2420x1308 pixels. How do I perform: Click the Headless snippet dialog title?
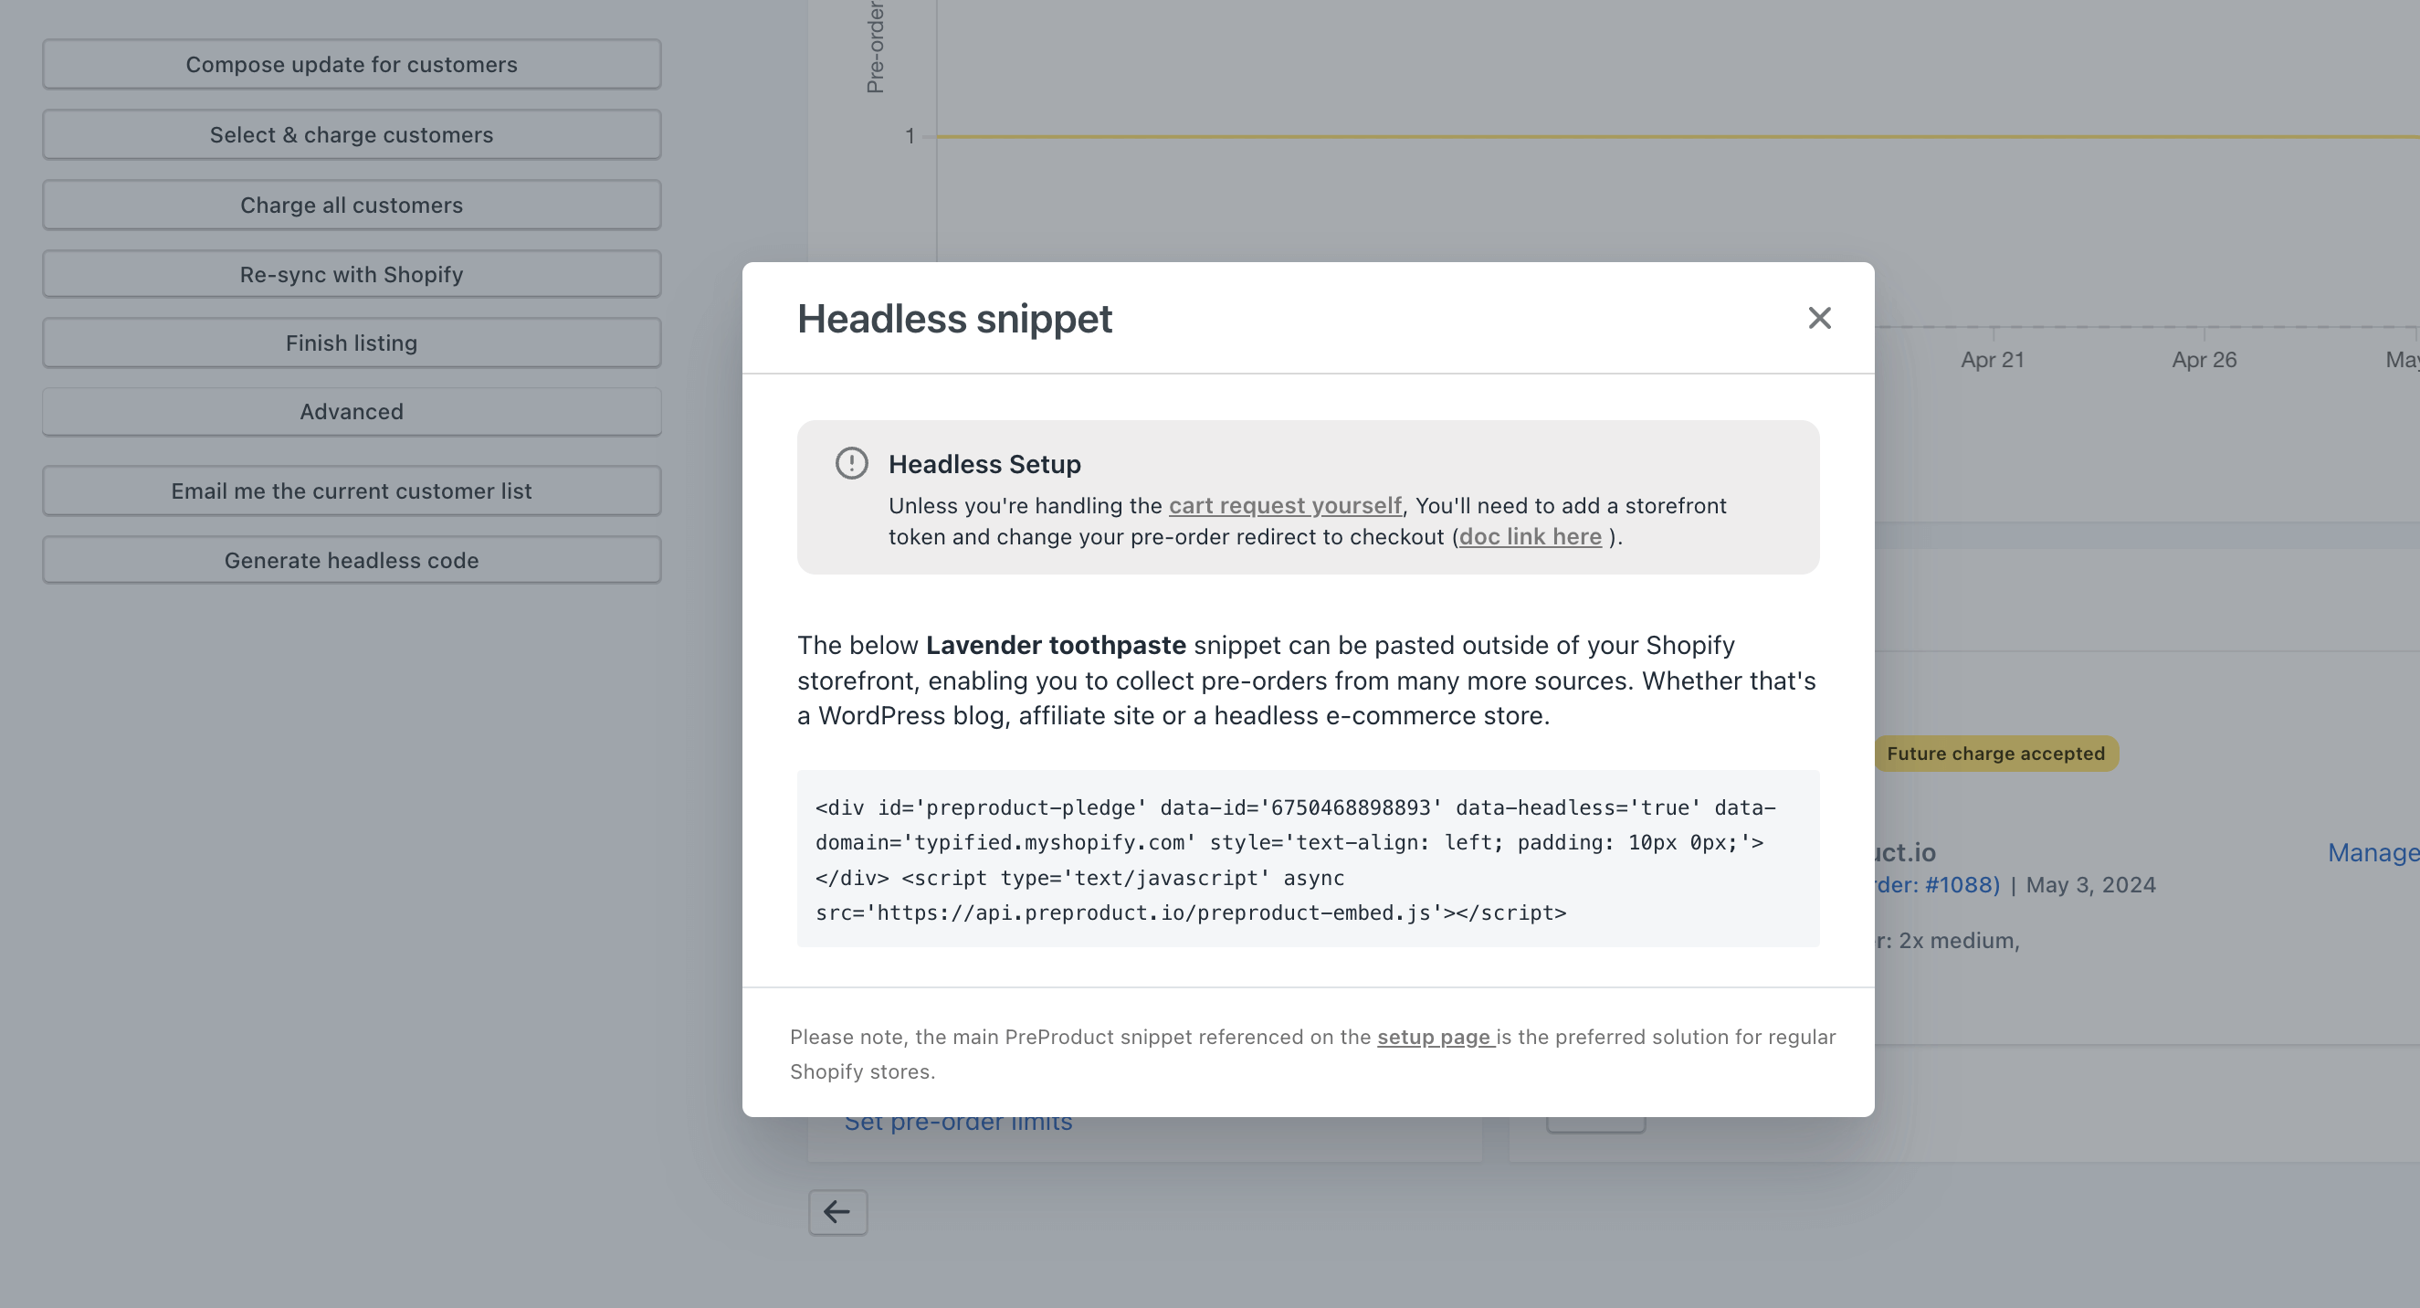pyautogui.click(x=953, y=319)
